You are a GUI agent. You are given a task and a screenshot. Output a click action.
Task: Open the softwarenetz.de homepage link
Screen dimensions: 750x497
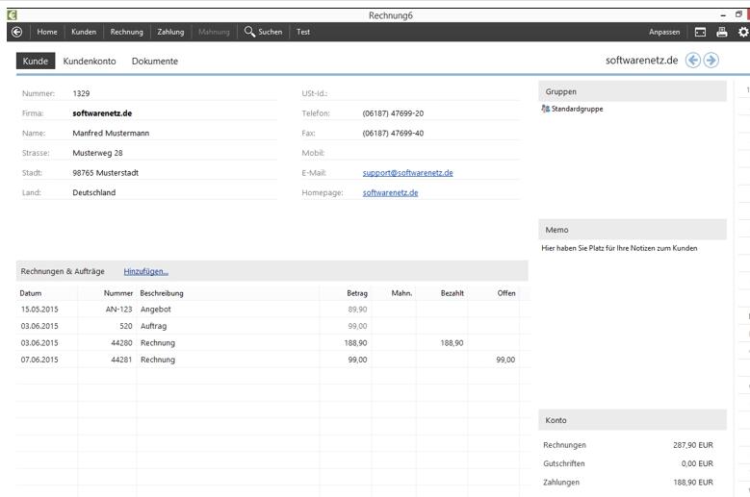(x=390, y=193)
